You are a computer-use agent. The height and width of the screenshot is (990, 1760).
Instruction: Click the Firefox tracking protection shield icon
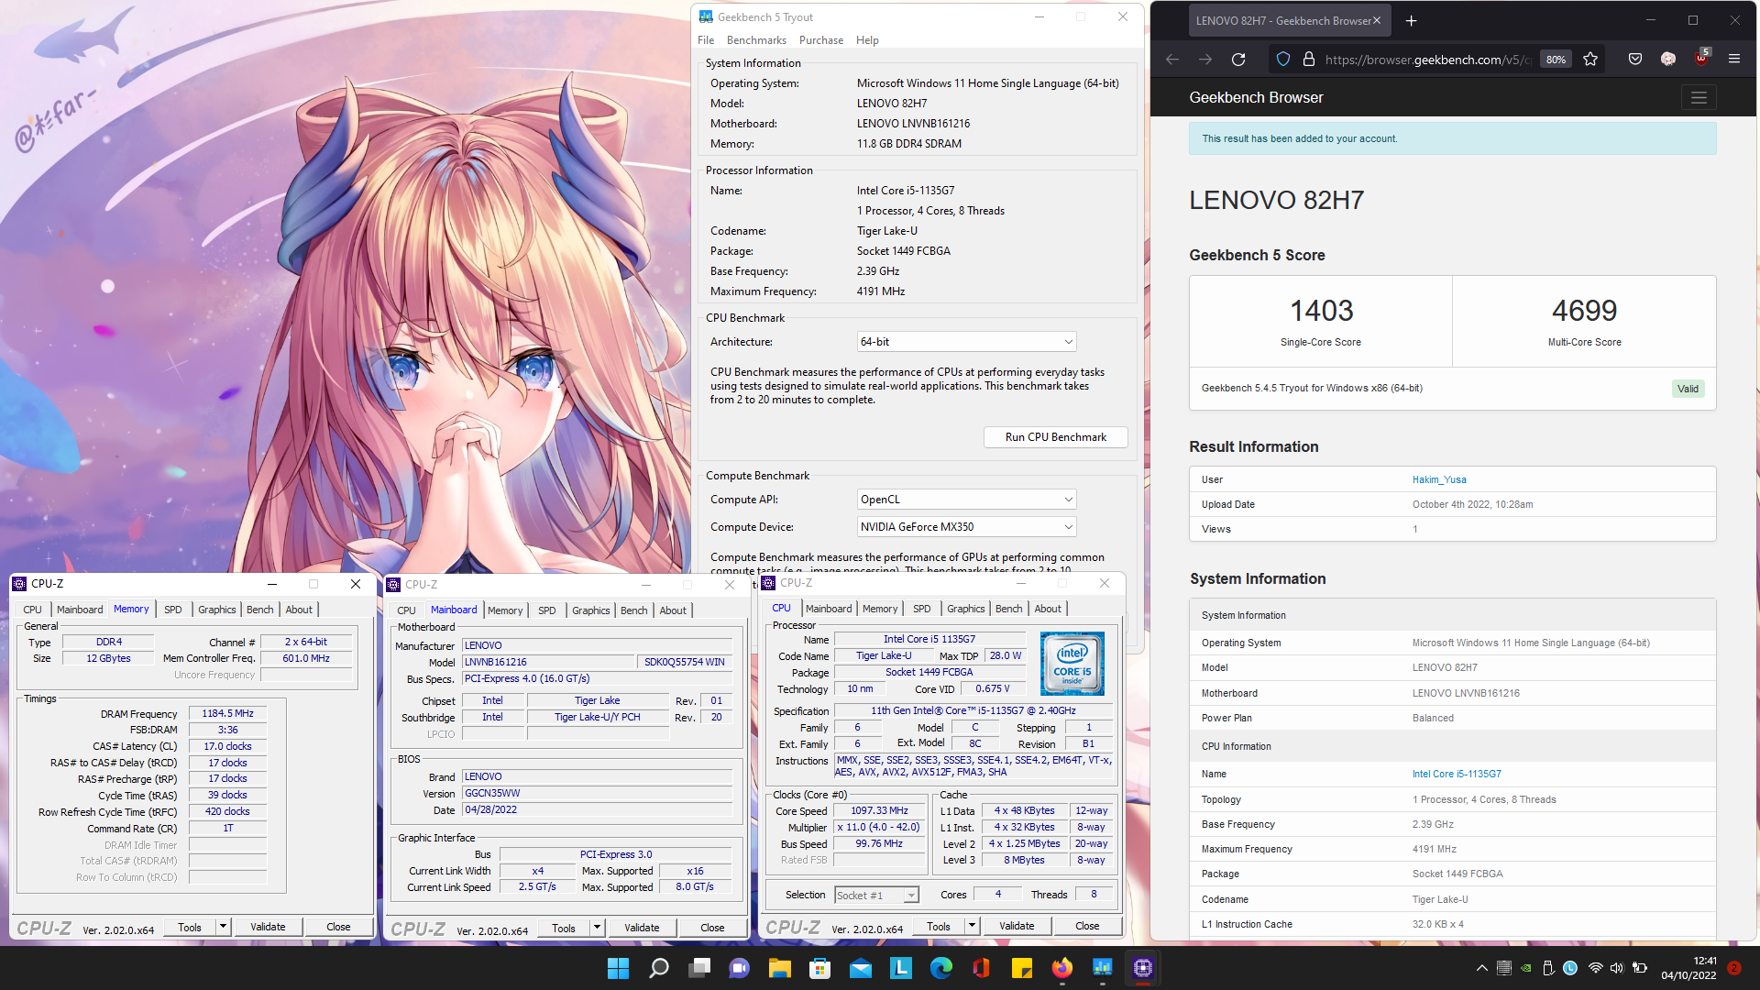coord(1283,60)
